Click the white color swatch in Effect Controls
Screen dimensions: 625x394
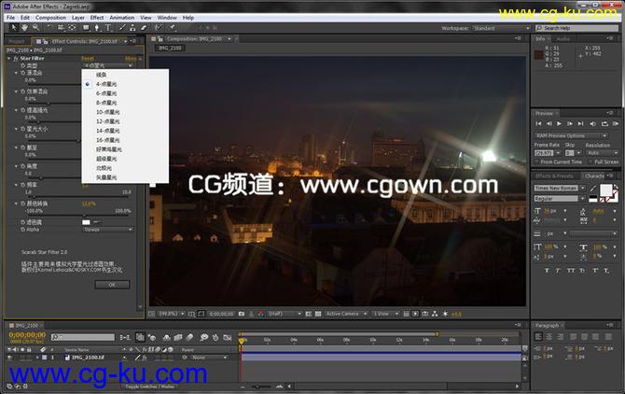click(x=86, y=222)
